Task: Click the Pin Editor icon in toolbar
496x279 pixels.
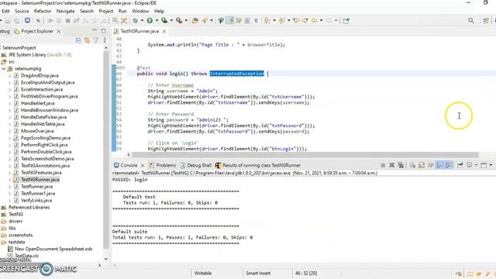Action: click(x=346, y=21)
